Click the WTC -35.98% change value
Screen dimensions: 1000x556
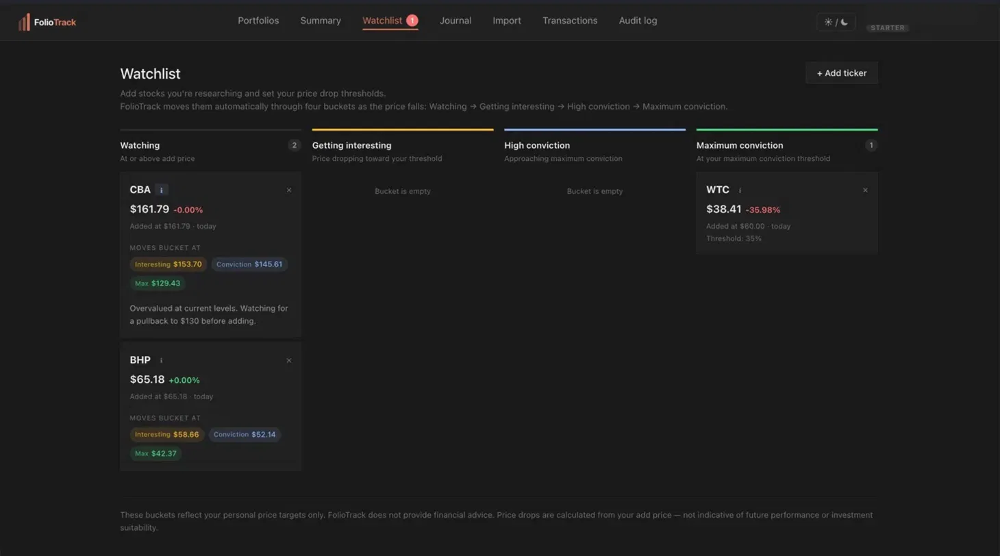click(x=763, y=210)
